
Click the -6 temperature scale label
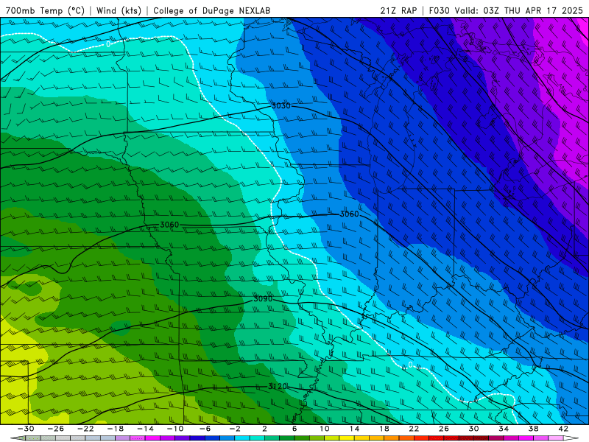coord(205,429)
